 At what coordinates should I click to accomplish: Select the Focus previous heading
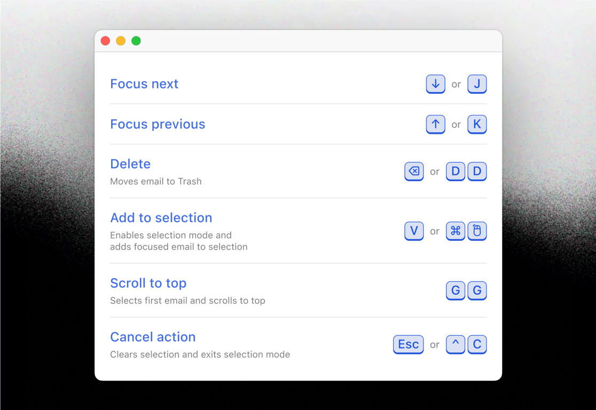click(158, 124)
